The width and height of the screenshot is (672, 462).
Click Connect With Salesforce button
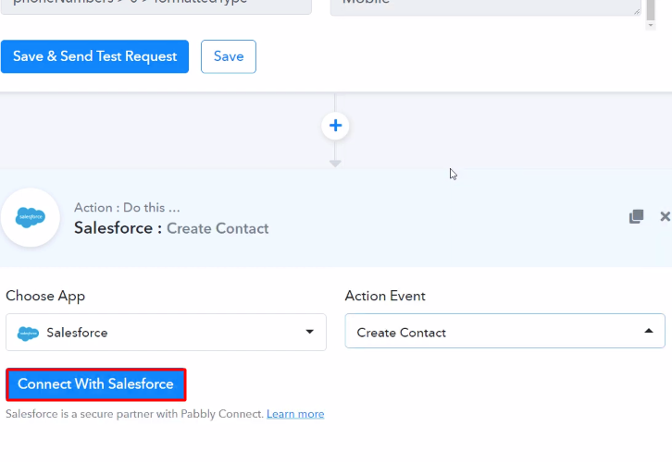coord(96,384)
